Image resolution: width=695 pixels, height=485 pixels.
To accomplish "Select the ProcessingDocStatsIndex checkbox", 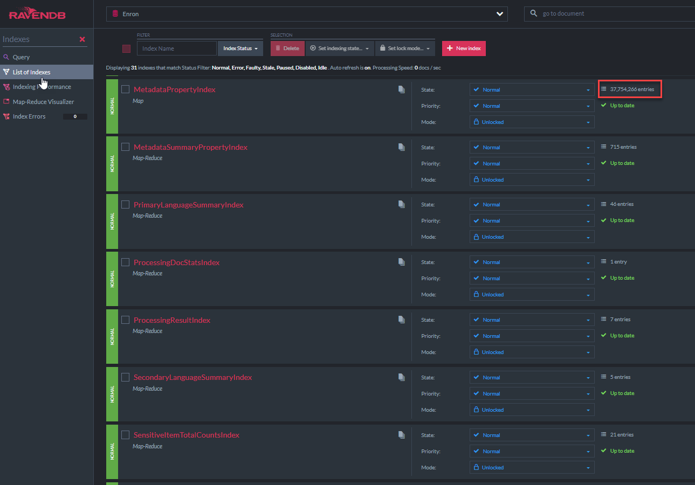I will [x=126, y=262].
